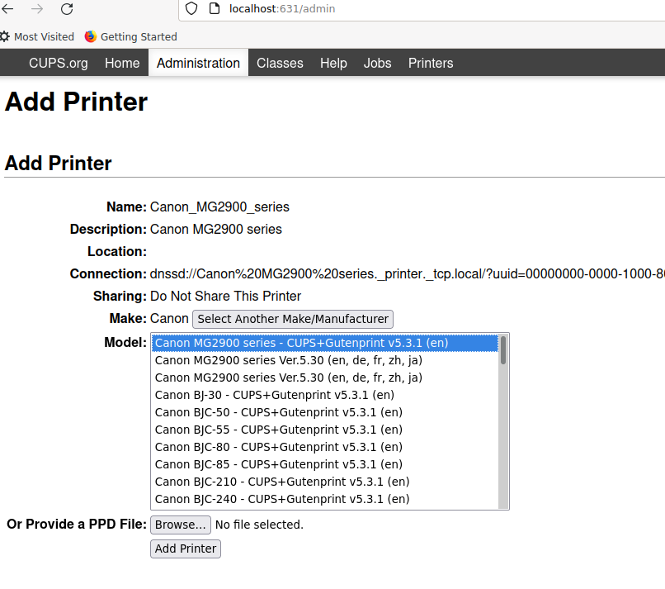Click the Canon MG2900 series description value
Image resolution: width=665 pixels, height=589 pixels.
(x=216, y=230)
